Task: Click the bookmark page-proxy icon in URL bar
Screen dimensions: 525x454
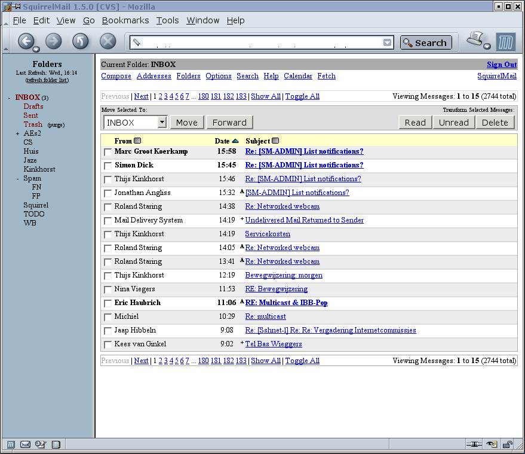Action: tap(136, 42)
